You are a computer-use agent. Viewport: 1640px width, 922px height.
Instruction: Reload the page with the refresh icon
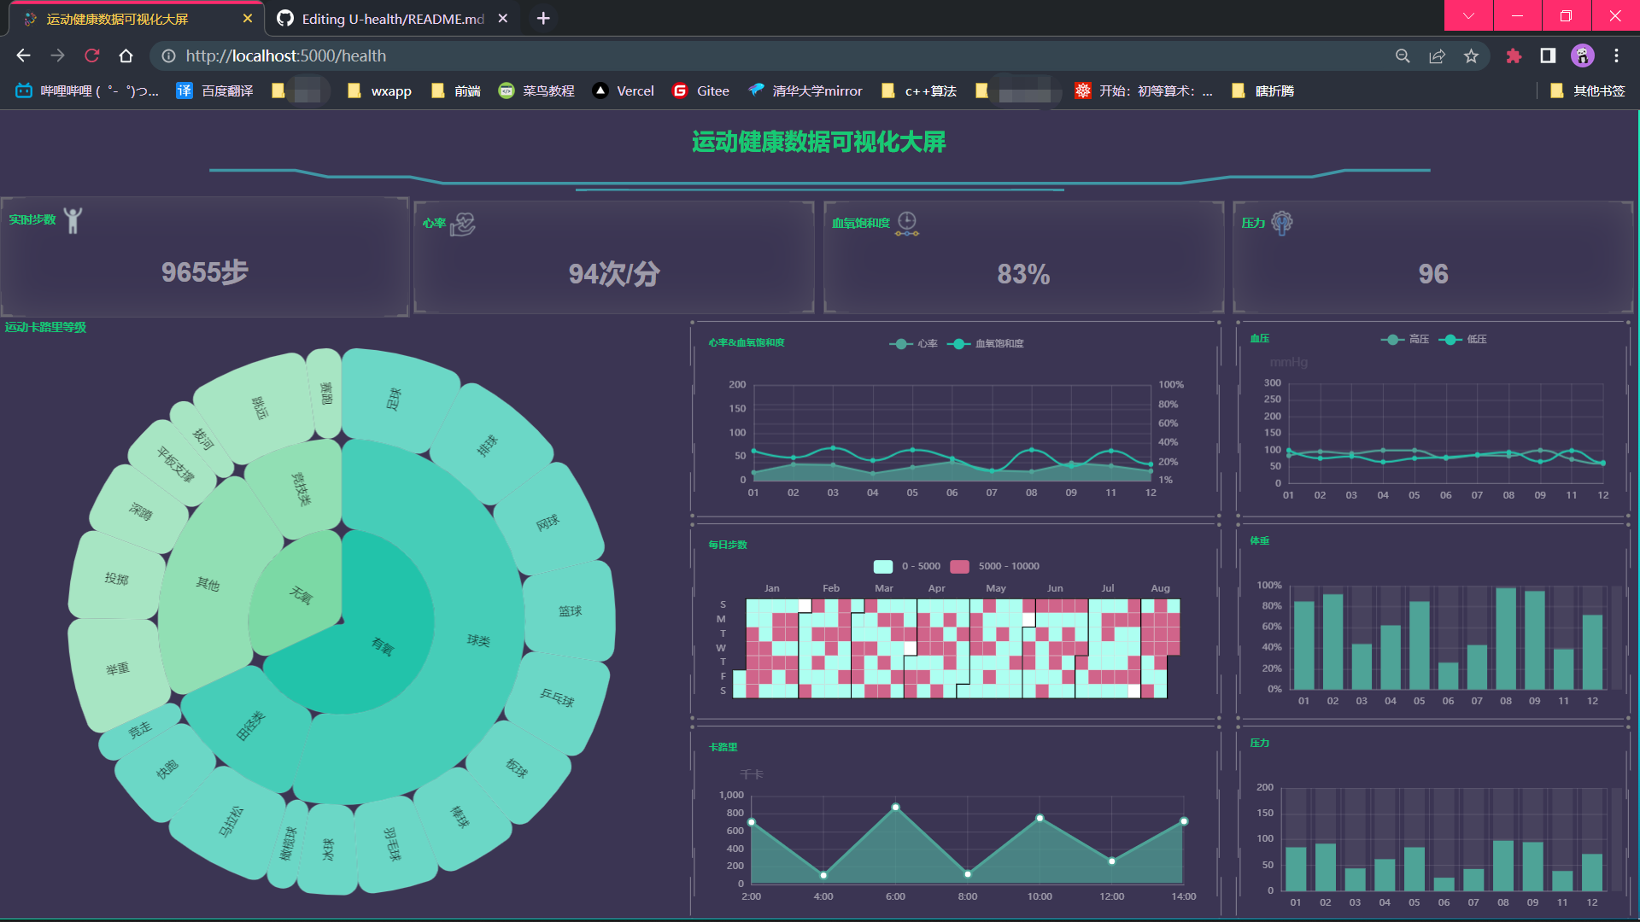[91, 55]
